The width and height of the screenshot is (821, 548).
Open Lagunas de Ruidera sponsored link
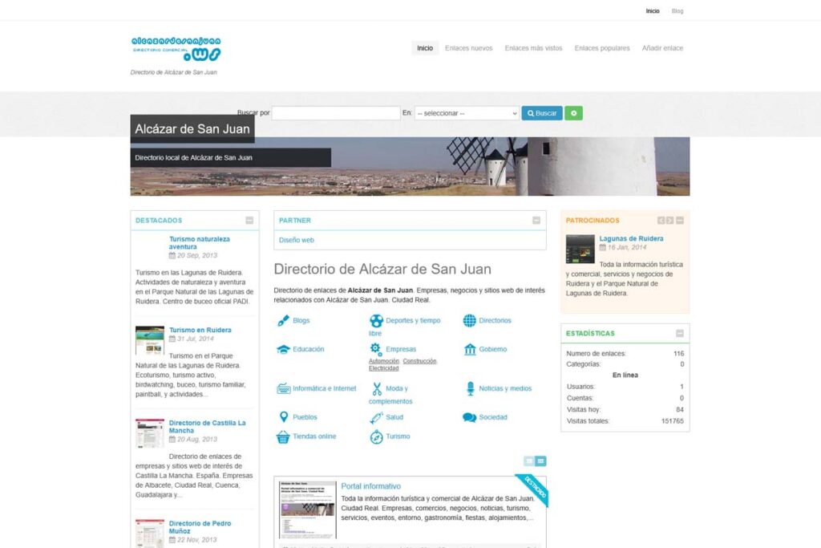click(x=632, y=238)
